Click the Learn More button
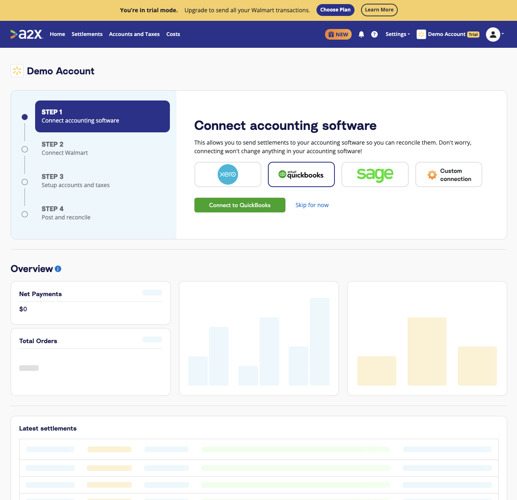Image resolution: width=517 pixels, height=500 pixels. coord(379,10)
